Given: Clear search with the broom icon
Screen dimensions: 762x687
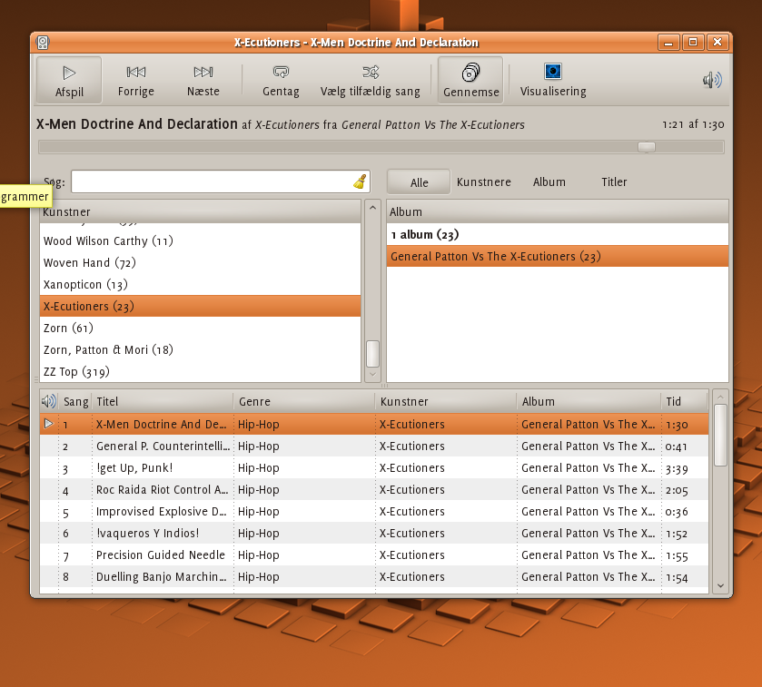Looking at the screenshot, I should click(x=360, y=182).
